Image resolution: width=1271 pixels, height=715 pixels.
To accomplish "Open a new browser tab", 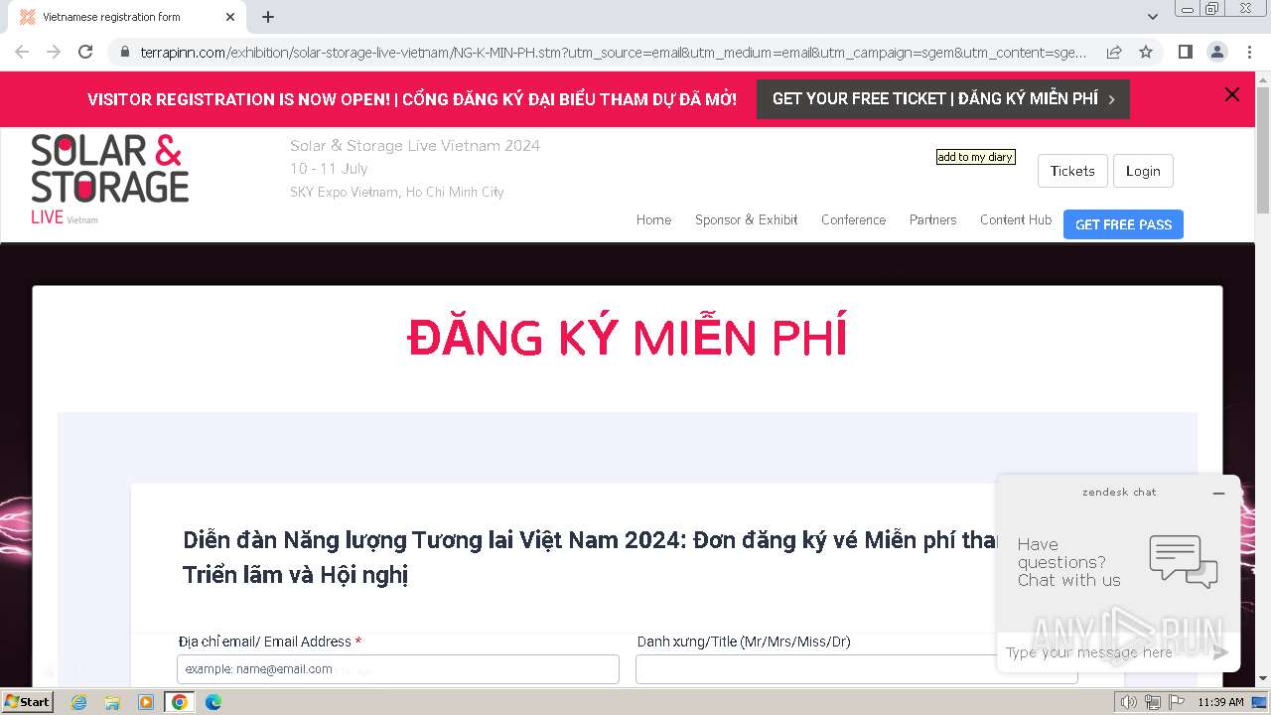I will [x=268, y=17].
